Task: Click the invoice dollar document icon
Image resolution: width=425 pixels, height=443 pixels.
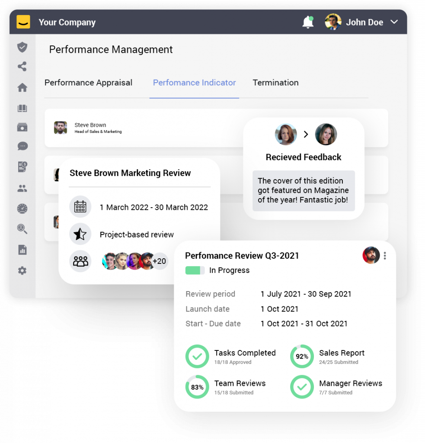Action: [x=22, y=167]
